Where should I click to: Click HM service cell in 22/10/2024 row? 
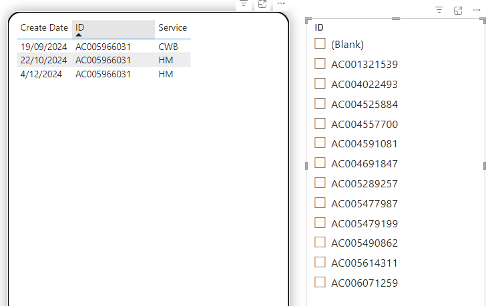(x=166, y=60)
